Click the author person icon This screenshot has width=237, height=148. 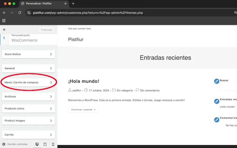point(70,90)
